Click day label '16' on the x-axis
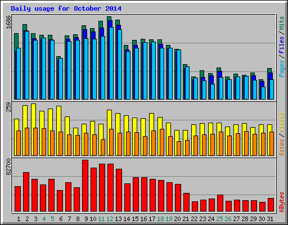 pos(143,219)
